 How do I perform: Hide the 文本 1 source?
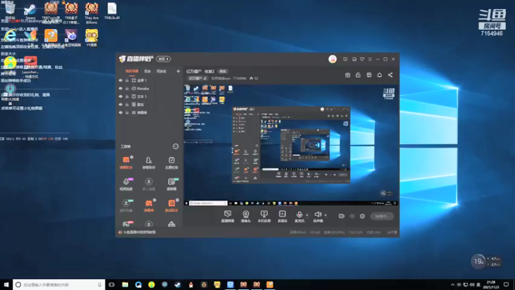tap(120, 96)
